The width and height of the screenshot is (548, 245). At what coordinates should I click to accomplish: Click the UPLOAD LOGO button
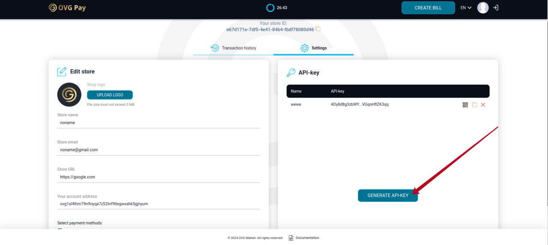coord(110,95)
